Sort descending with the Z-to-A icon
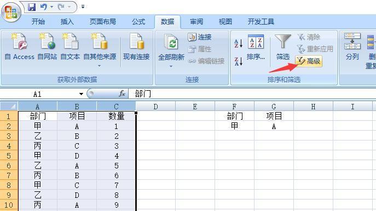 [x=239, y=61]
